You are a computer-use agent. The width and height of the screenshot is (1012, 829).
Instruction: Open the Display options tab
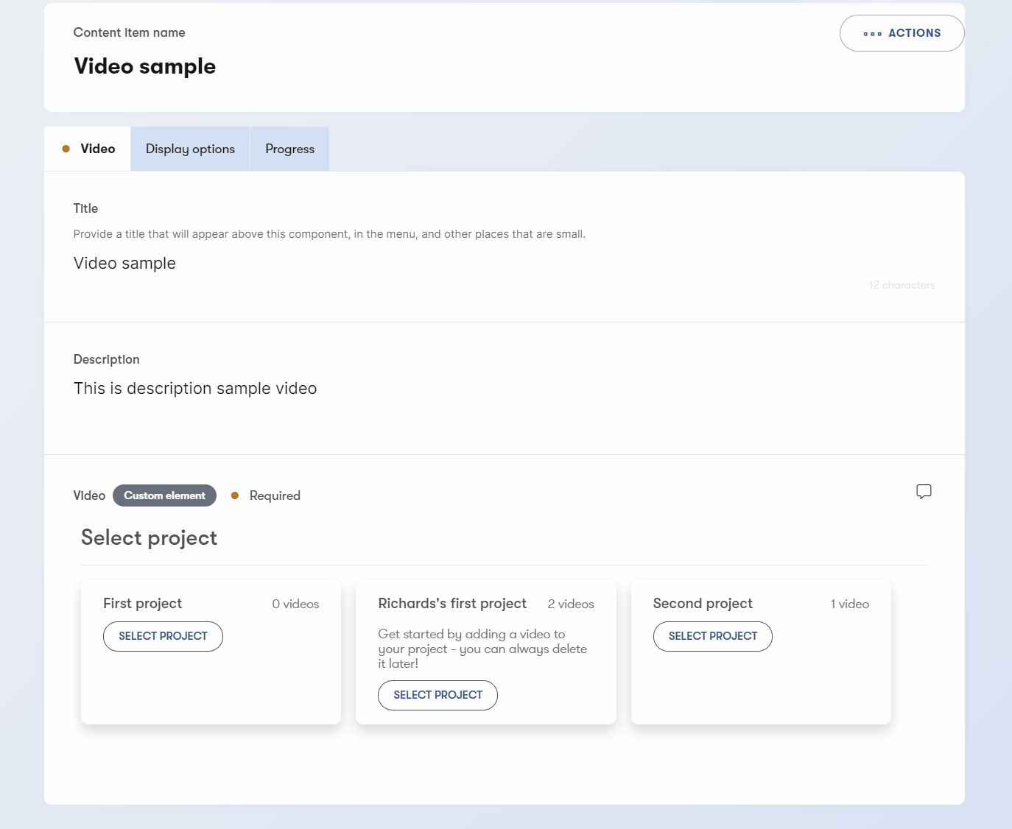(190, 149)
